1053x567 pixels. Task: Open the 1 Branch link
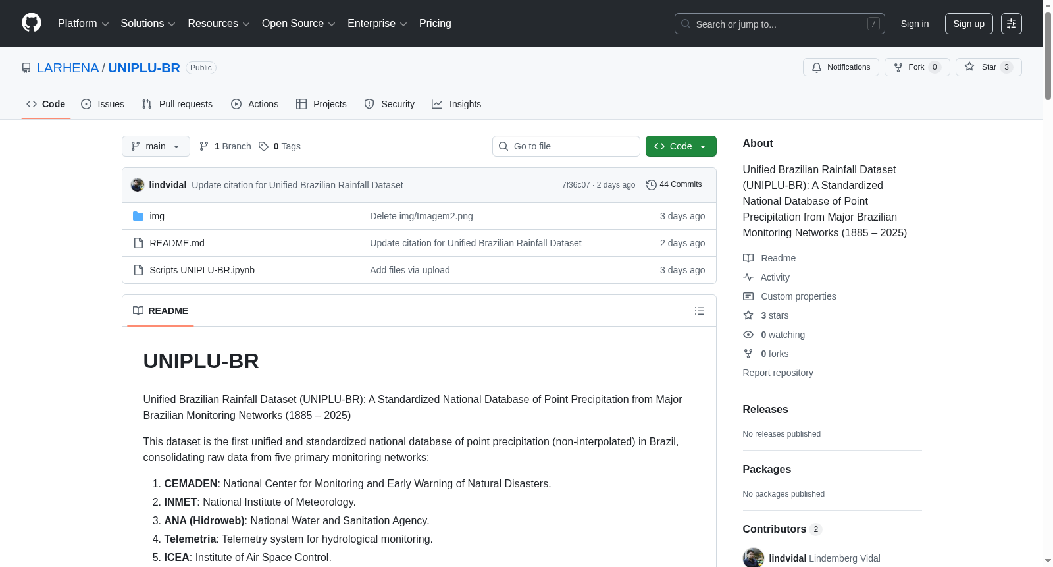pos(225,146)
